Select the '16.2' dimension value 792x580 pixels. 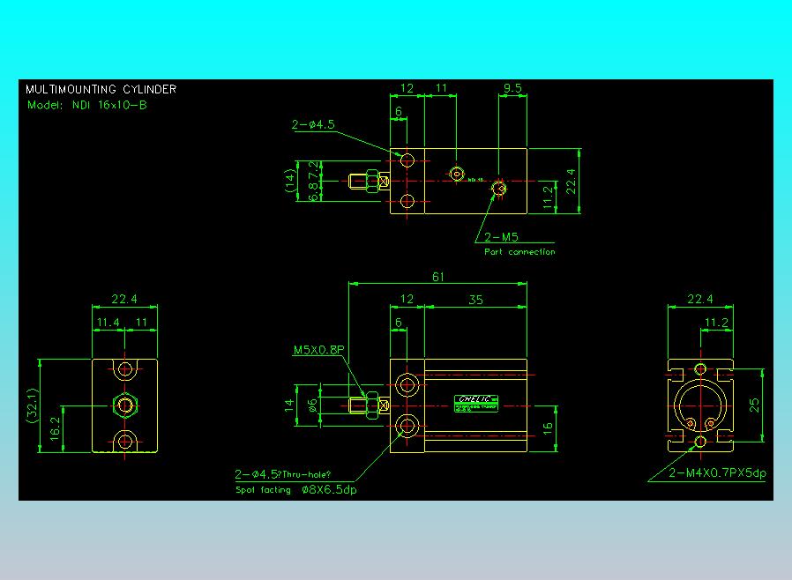[55, 428]
